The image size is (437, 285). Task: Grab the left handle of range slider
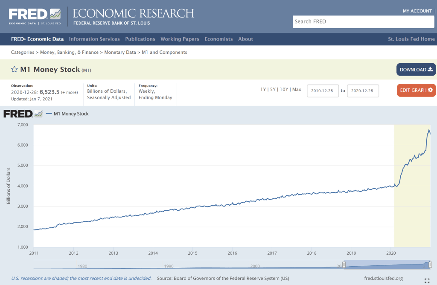point(344,264)
